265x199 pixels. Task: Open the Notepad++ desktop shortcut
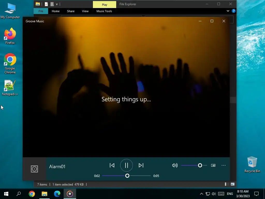(10, 88)
